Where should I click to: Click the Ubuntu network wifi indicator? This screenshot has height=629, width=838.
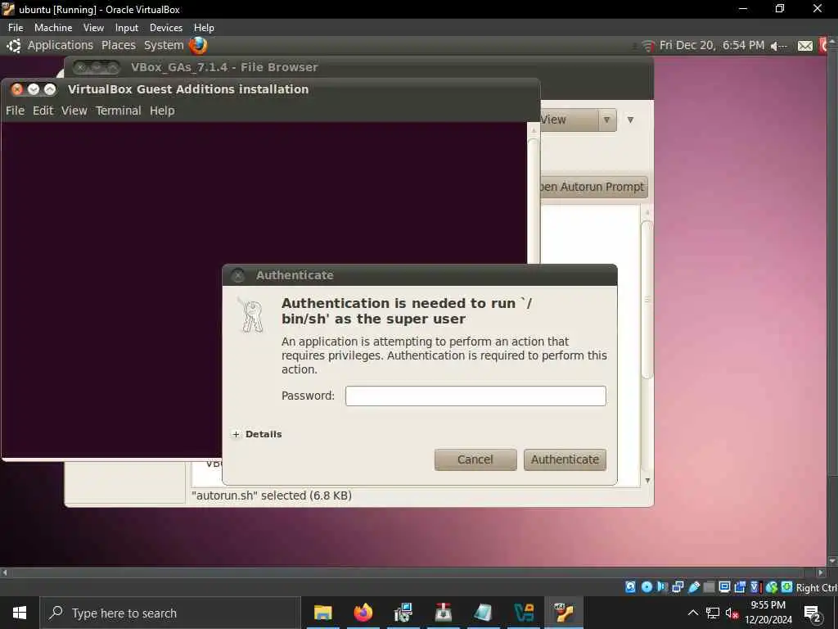point(648,46)
